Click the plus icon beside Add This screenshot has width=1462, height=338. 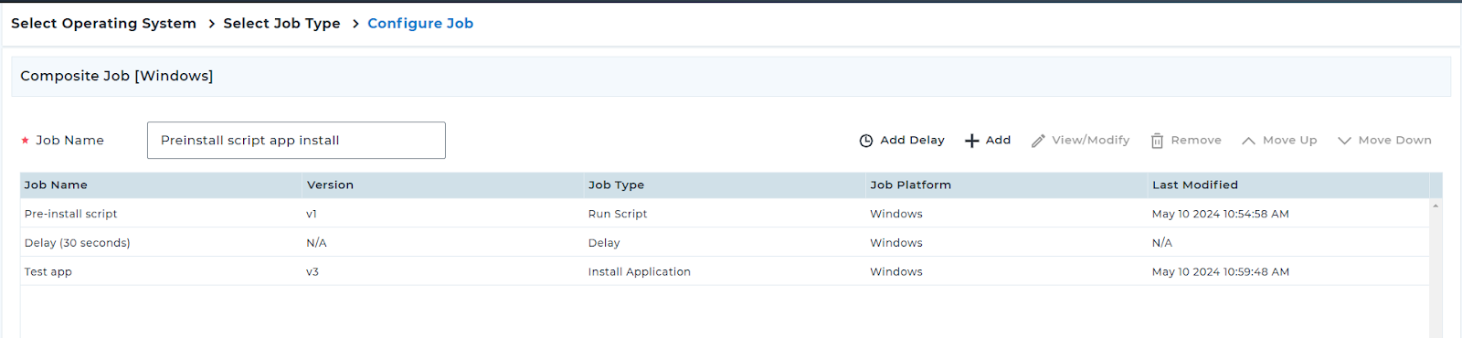(972, 141)
